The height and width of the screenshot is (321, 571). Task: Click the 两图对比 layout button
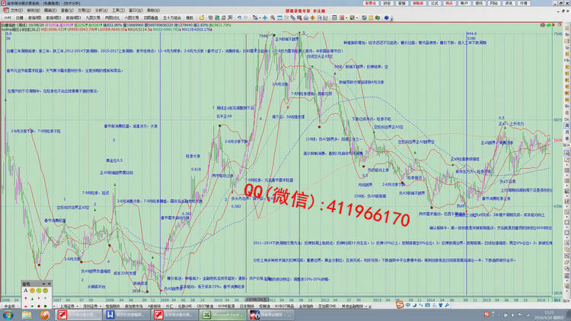tap(112, 17)
